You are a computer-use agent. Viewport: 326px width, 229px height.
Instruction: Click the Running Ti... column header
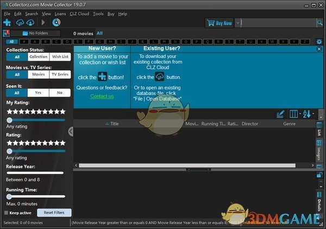click(x=214, y=124)
